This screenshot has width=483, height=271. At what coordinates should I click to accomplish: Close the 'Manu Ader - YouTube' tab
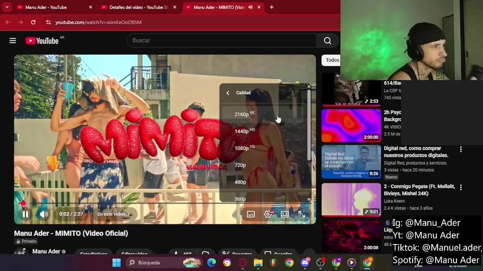91,7
